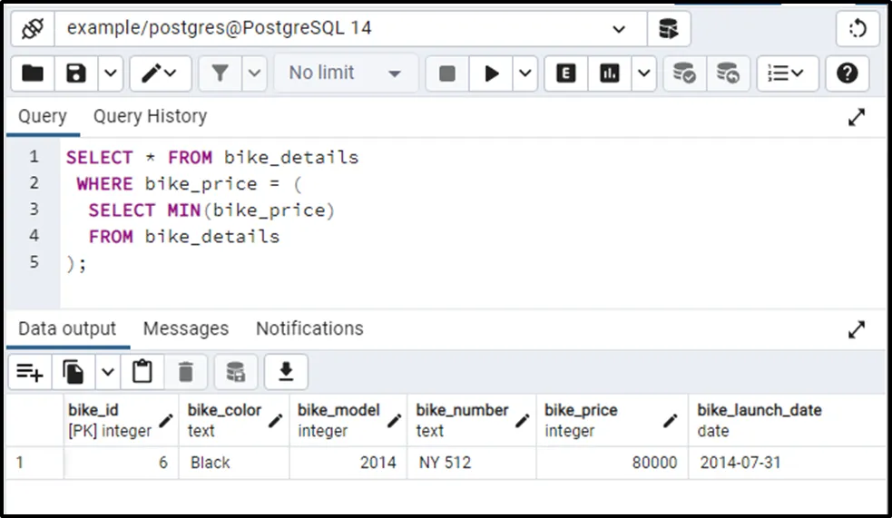Image resolution: width=892 pixels, height=518 pixels.
Task: Open the No limit rows dropdown
Action: click(x=346, y=73)
